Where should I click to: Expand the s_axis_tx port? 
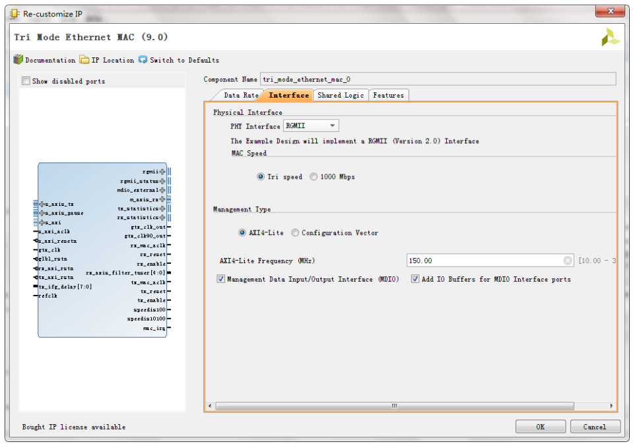tap(42, 205)
